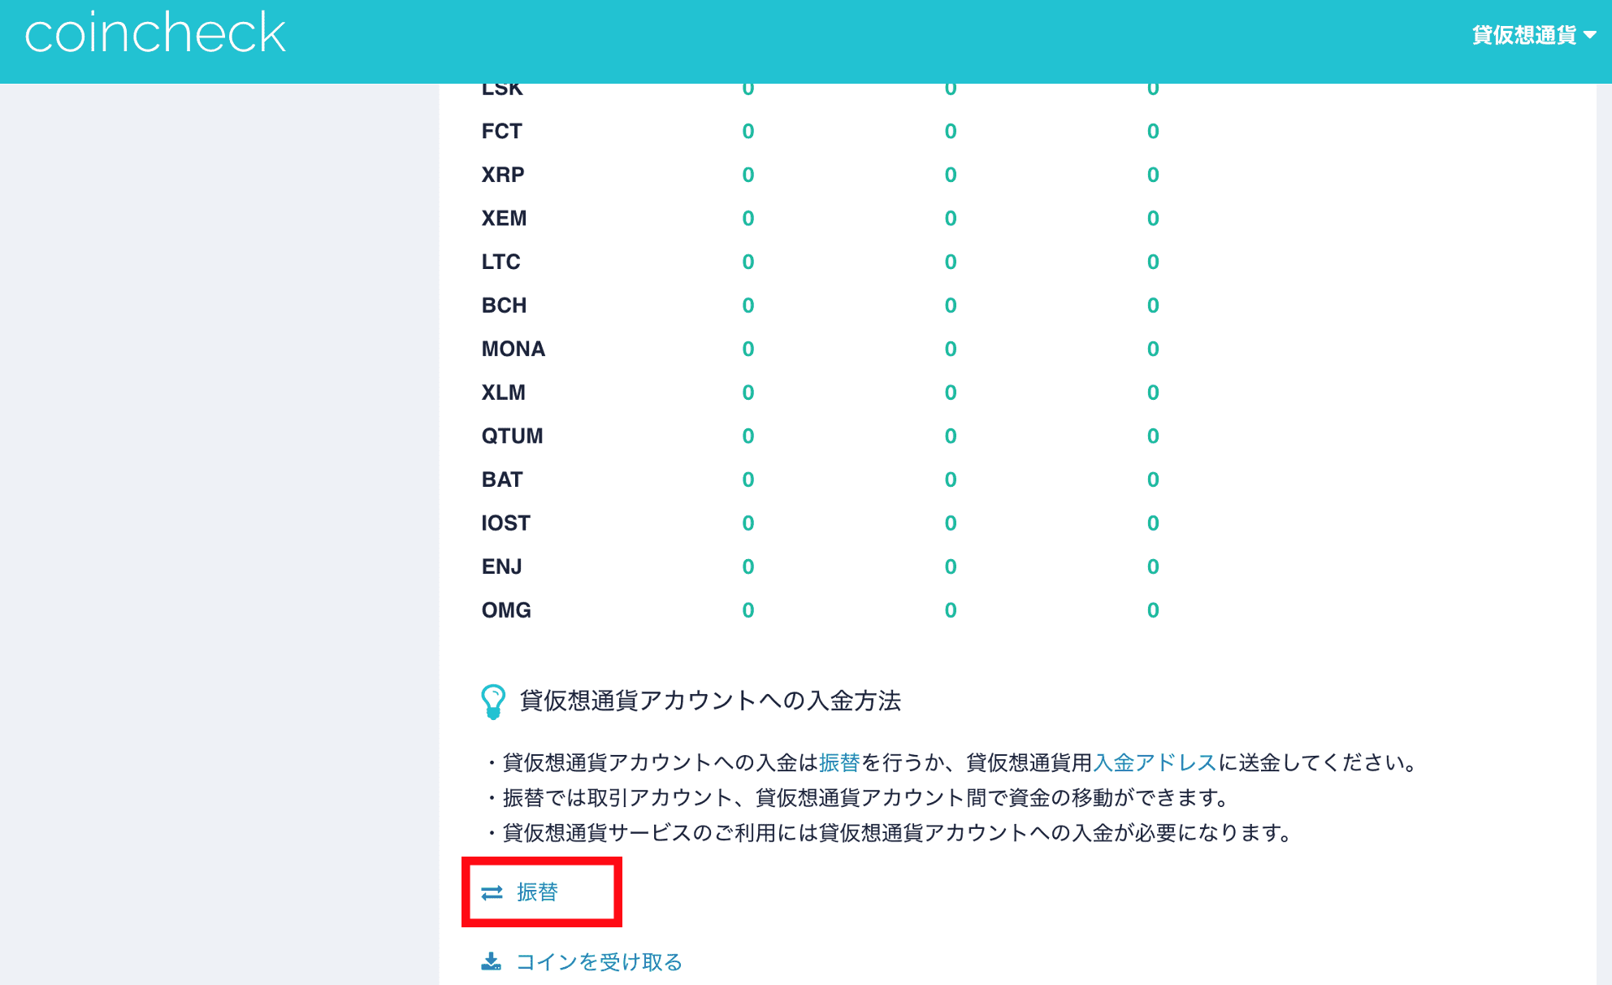Click the coin receive download icon

(492, 961)
